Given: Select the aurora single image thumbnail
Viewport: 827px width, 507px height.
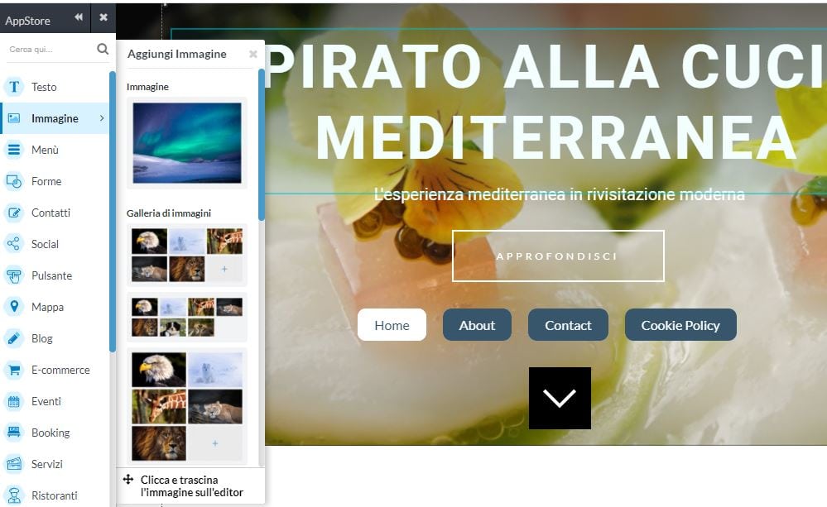Looking at the screenshot, I should point(187,143).
